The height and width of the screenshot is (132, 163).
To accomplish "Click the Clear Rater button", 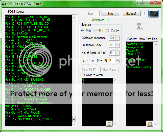I will tap(109, 70).
